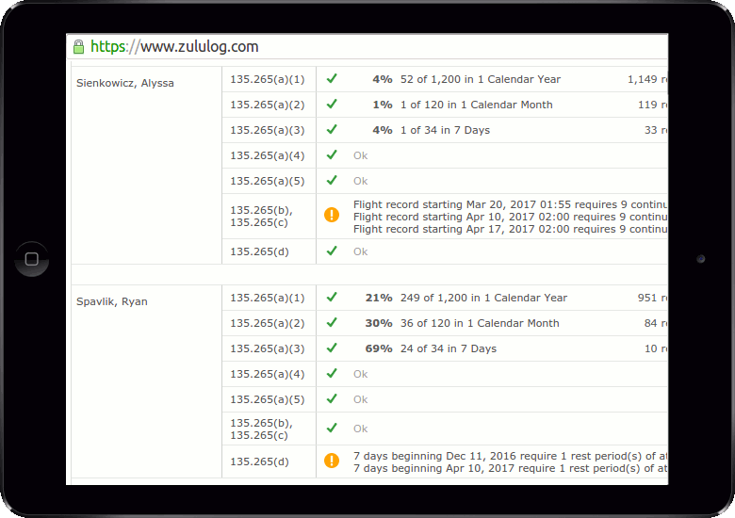Select pilot name Spavlik, Ryan
The height and width of the screenshot is (518, 735).
111,301
